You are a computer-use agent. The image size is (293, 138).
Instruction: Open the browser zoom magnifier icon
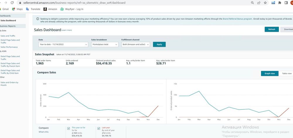253,3
